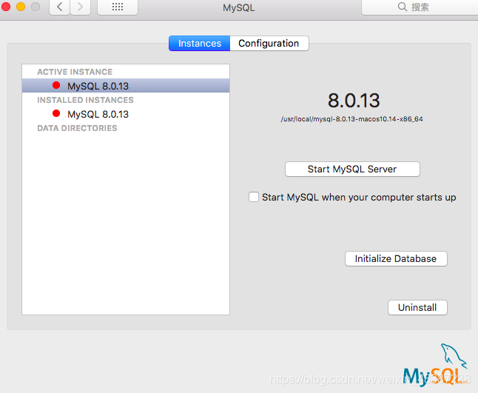The width and height of the screenshot is (478, 393).
Task: Enable Start MySQL when computer starts up
Action: point(254,197)
